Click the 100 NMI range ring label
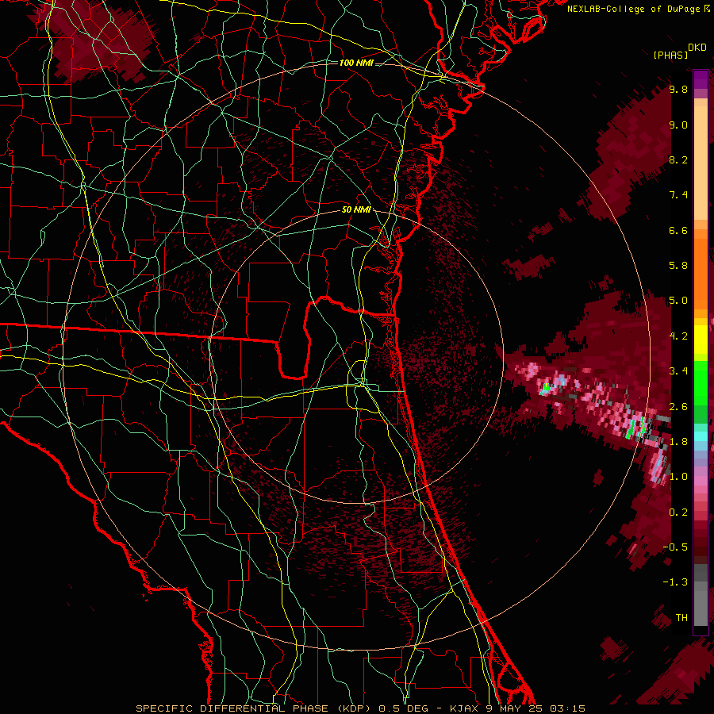Viewport: 714px width, 714px height. click(x=356, y=63)
